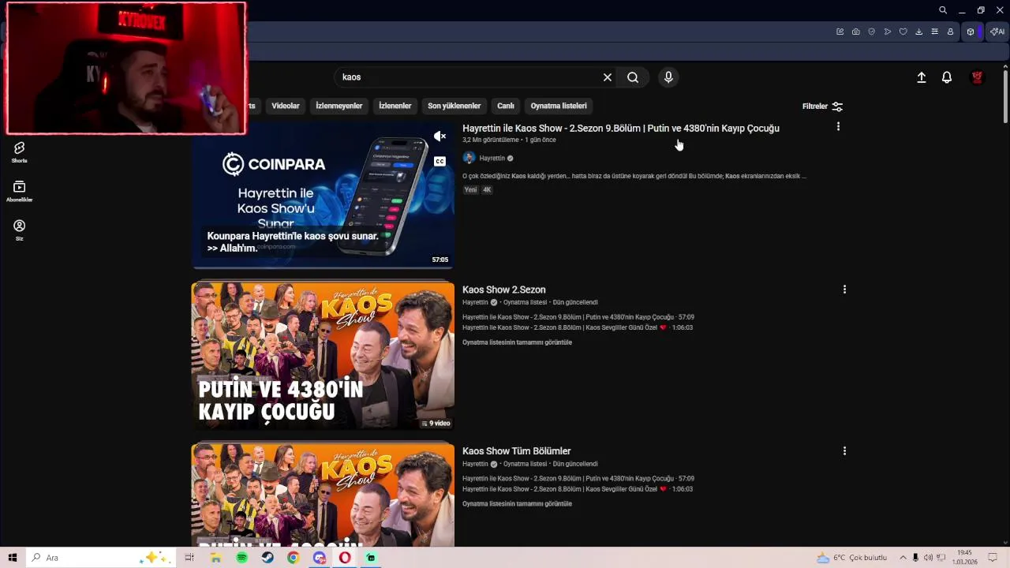1010x568 pixels.
Task: Open Shorts from the sidebar
Action: coord(20,152)
